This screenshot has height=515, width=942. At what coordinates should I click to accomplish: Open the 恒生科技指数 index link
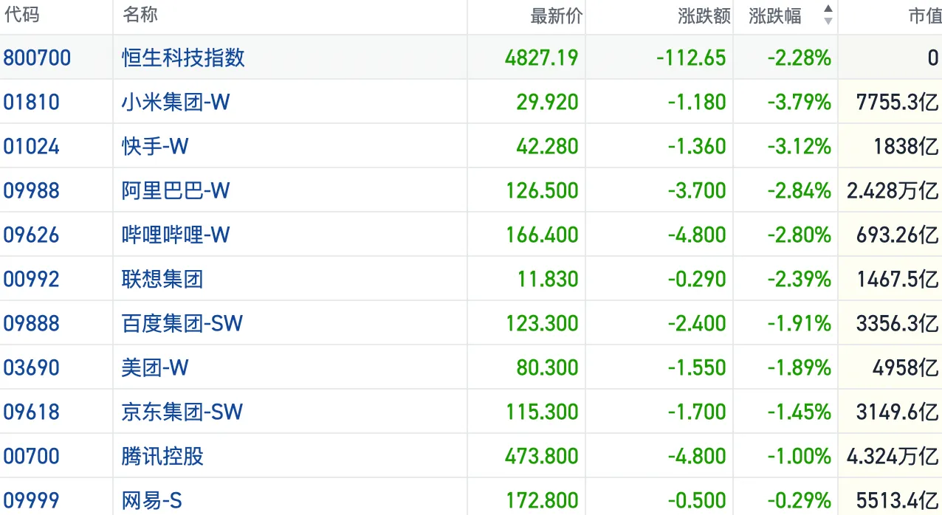pos(183,58)
